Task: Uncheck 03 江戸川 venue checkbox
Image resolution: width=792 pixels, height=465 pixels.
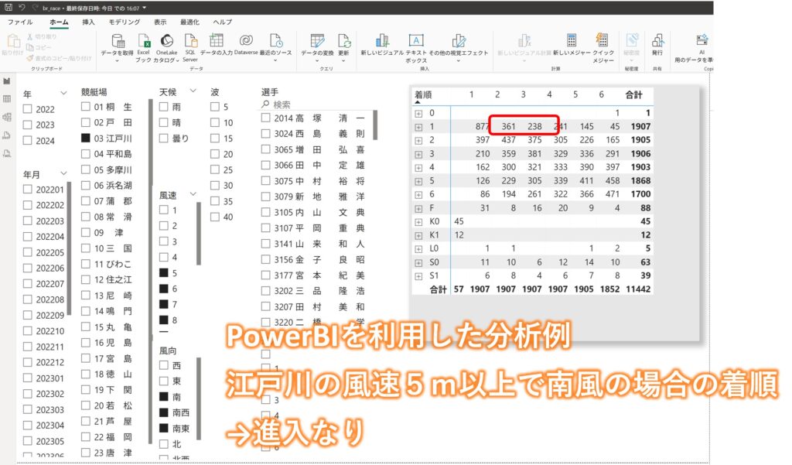Action: (86, 138)
